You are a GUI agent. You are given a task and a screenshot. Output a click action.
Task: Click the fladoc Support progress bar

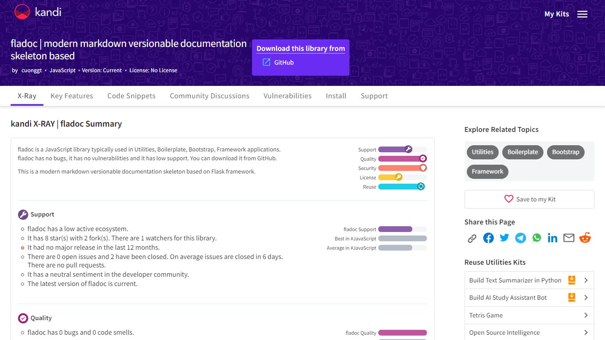pos(403,229)
